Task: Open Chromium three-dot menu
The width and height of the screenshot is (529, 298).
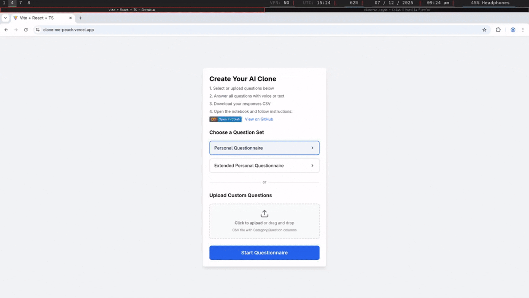Action: click(x=523, y=30)
